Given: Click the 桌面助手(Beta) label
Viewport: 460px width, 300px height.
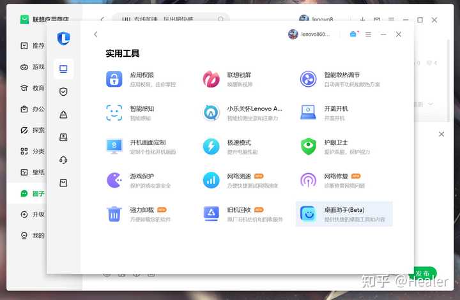Looking at the screenshot, I should click(x=344, y=210).
